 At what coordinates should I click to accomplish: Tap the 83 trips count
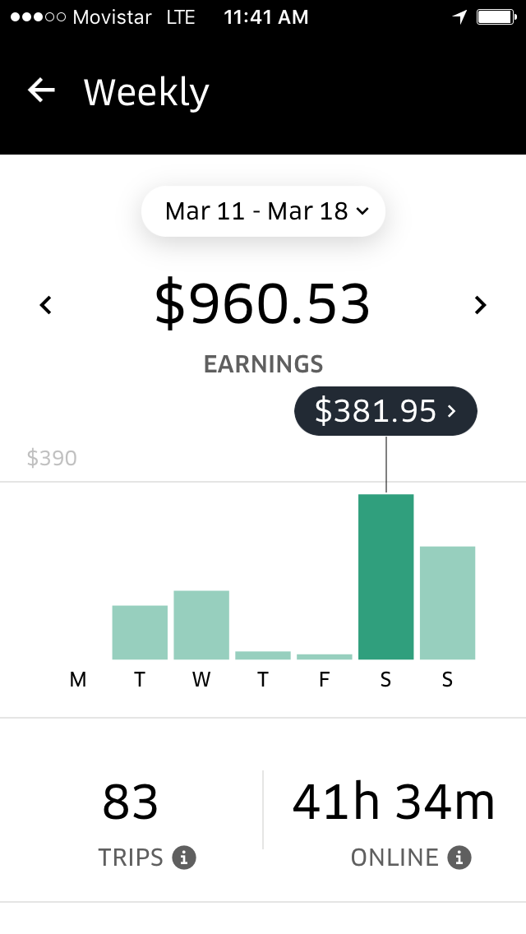click(x=131, y=802)
